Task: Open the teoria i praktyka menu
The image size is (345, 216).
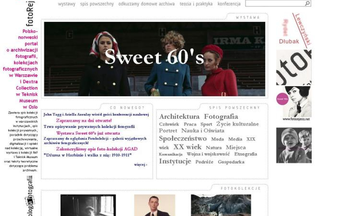Action: (x=196, y=4)
